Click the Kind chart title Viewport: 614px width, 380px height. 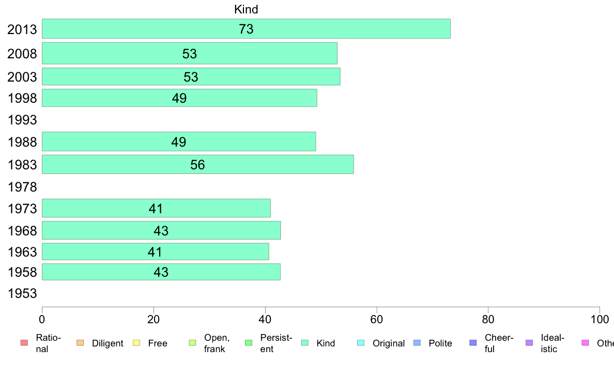pos(246,9)
